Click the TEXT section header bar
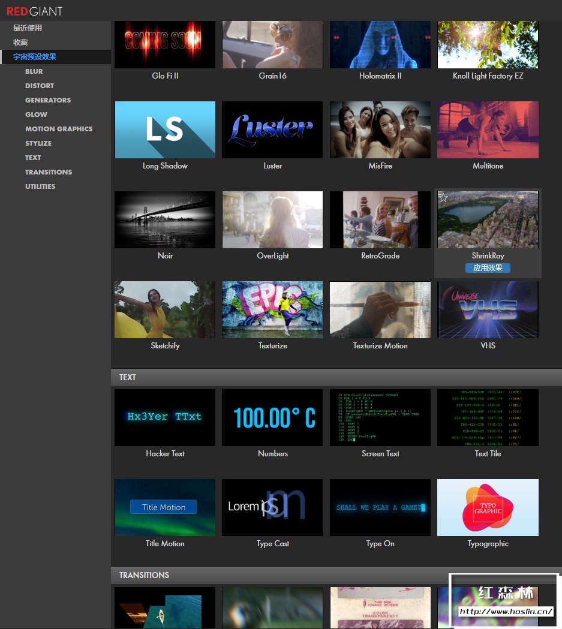The image size is (562, 629). point(336,377)
